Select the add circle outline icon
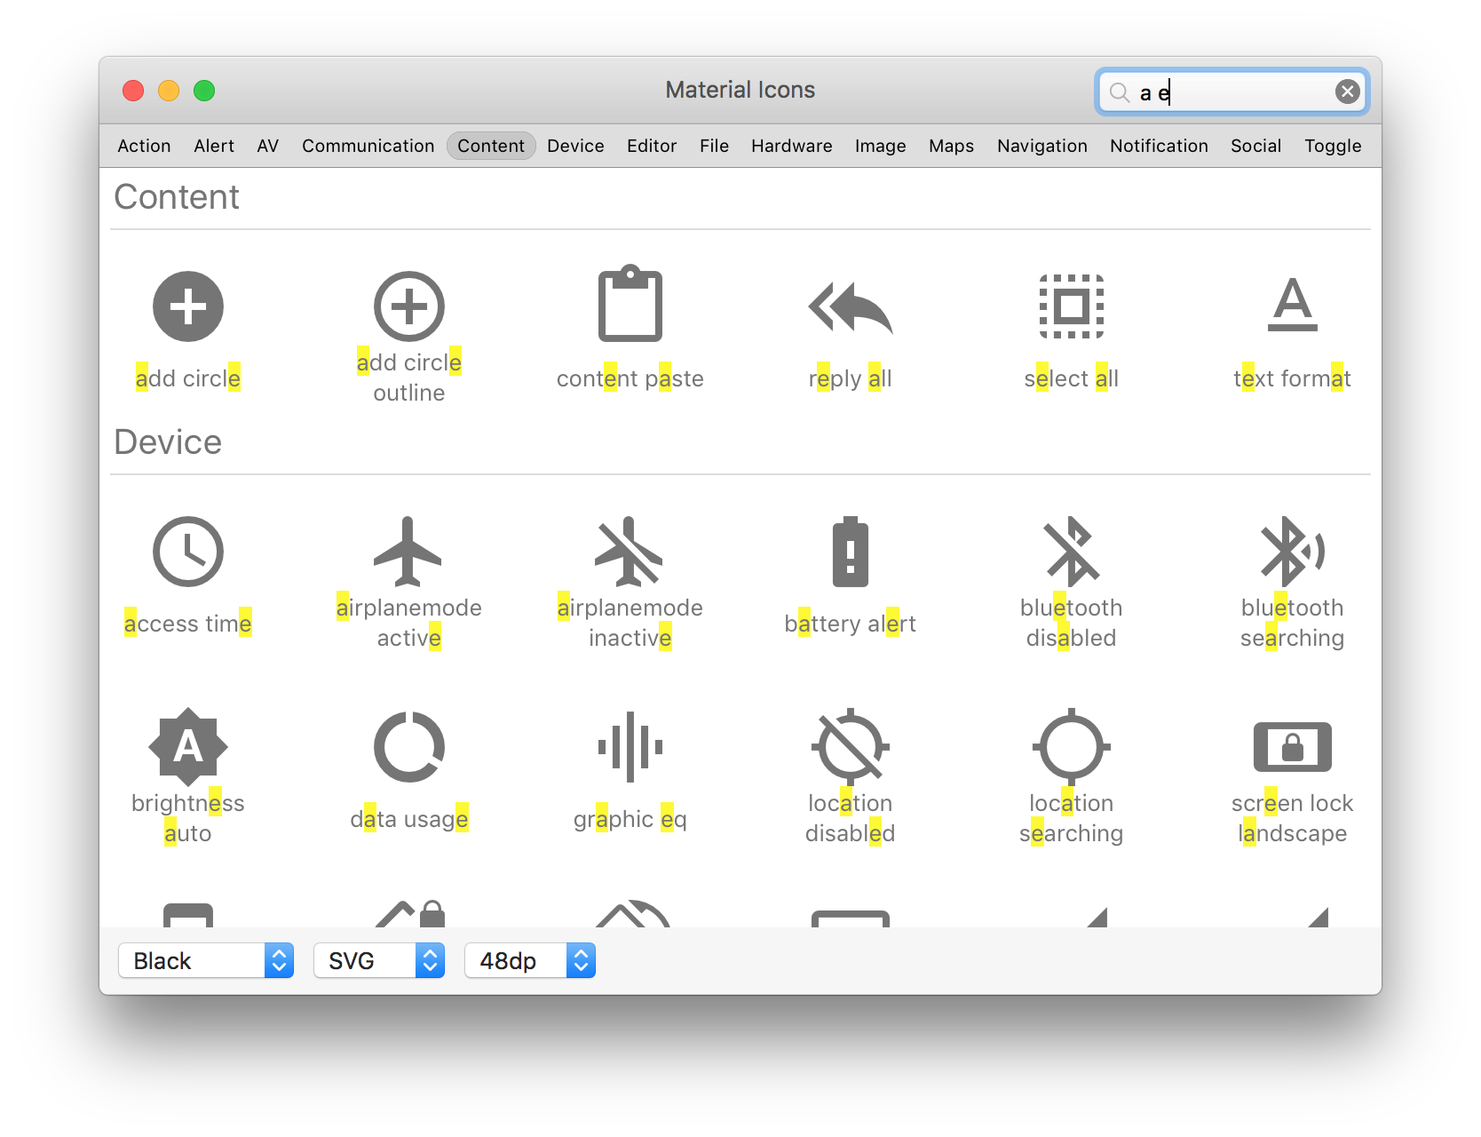Image resolution: width=1481 pixels, height=1137 pixels. 409,306
